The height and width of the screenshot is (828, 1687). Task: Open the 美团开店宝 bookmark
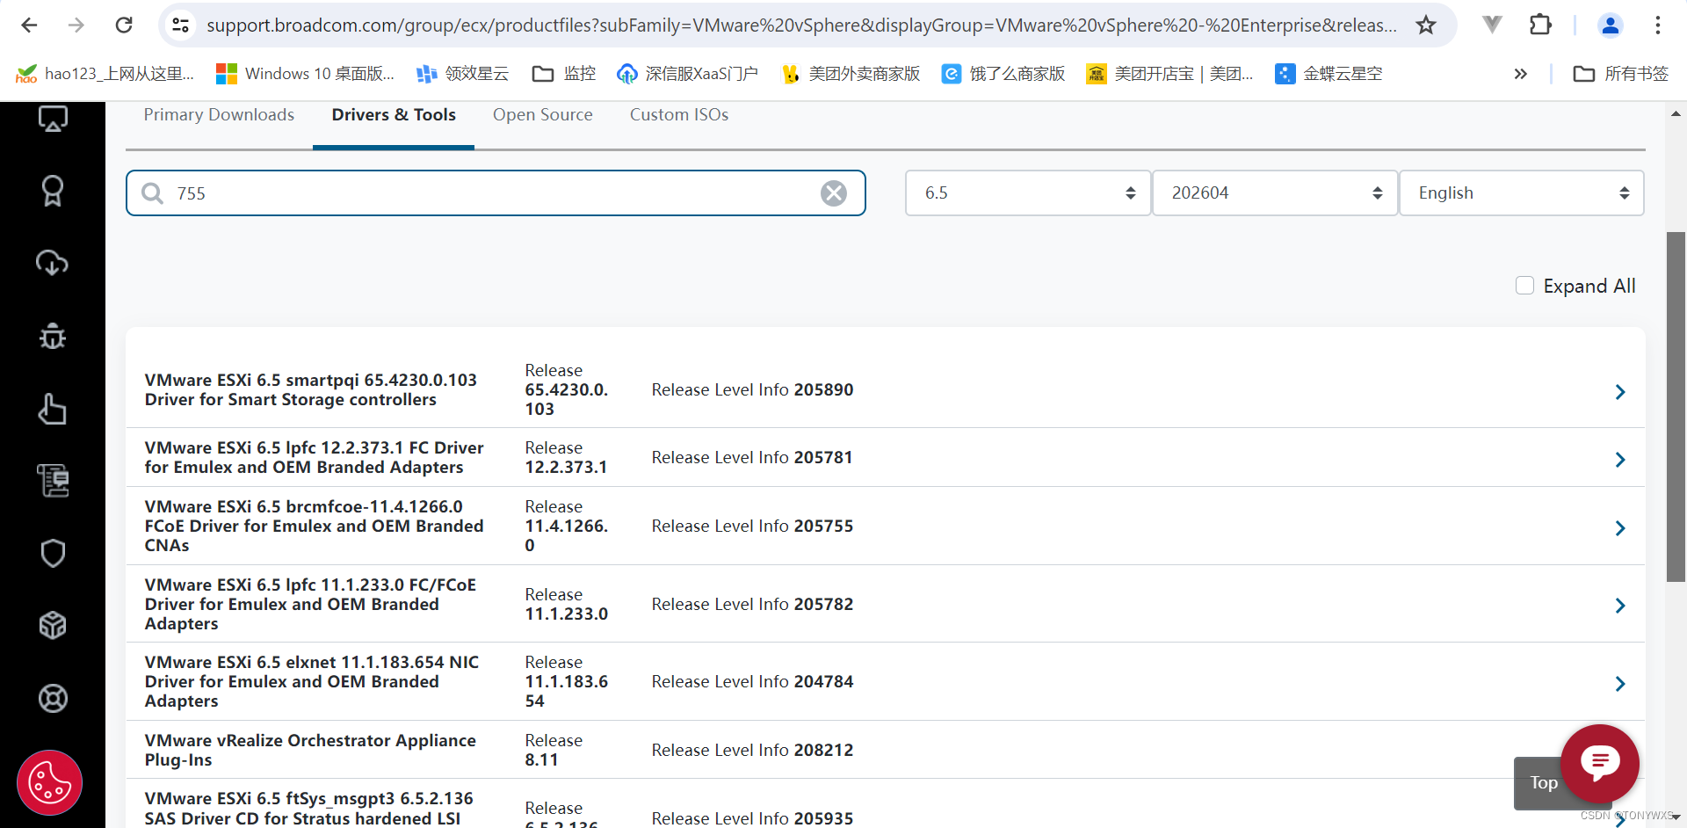tap(1169, 74)
